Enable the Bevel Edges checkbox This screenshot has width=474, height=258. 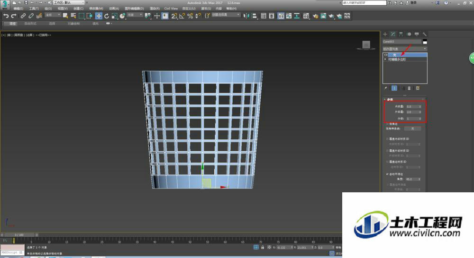tap(387, 124)
